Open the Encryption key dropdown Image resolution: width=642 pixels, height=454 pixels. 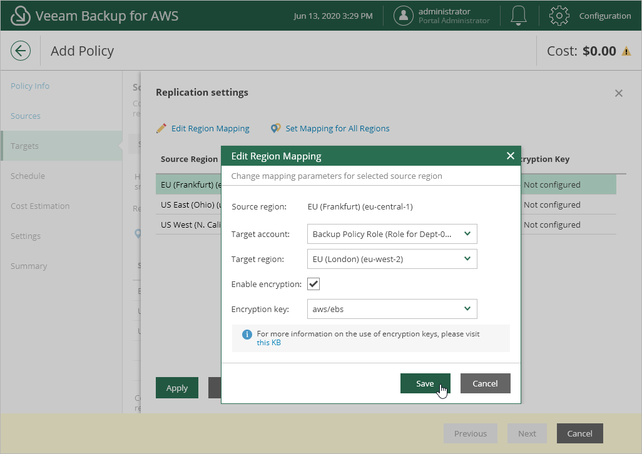pos(392,309)
